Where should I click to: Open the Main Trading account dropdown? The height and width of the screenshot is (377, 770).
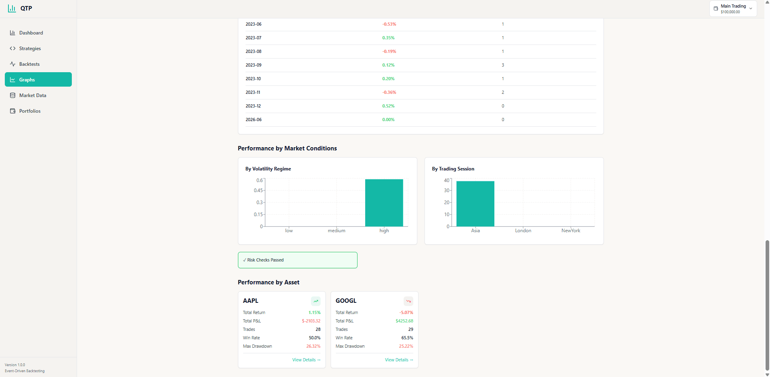(733, 8)
